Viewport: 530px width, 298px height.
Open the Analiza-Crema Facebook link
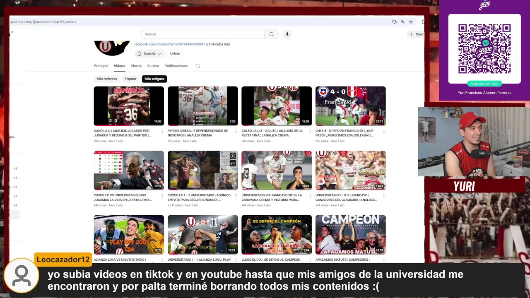pyautogui.click(x=170, y=44)
